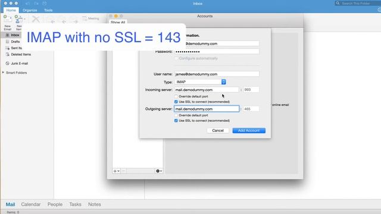
Task: Click the Incoming server address field
Action: coord(207,90)
